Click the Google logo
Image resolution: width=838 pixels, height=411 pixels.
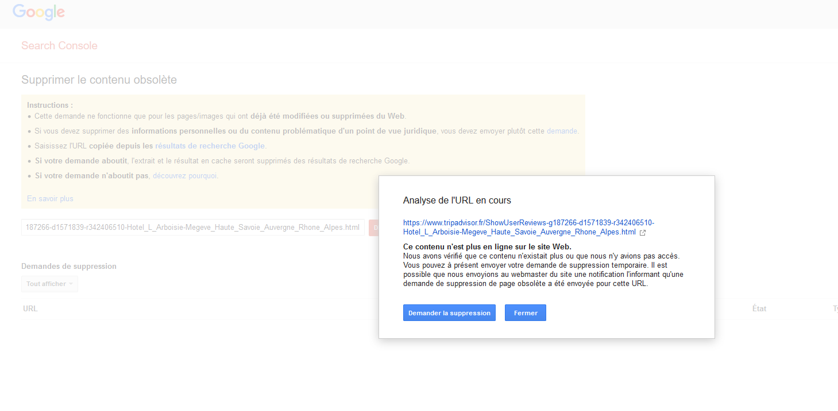tap(38, 12)
